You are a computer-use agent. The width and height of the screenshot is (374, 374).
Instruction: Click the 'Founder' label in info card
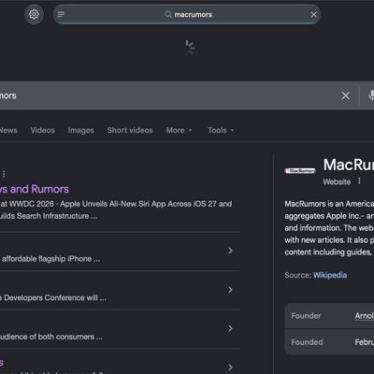[306, 316]
